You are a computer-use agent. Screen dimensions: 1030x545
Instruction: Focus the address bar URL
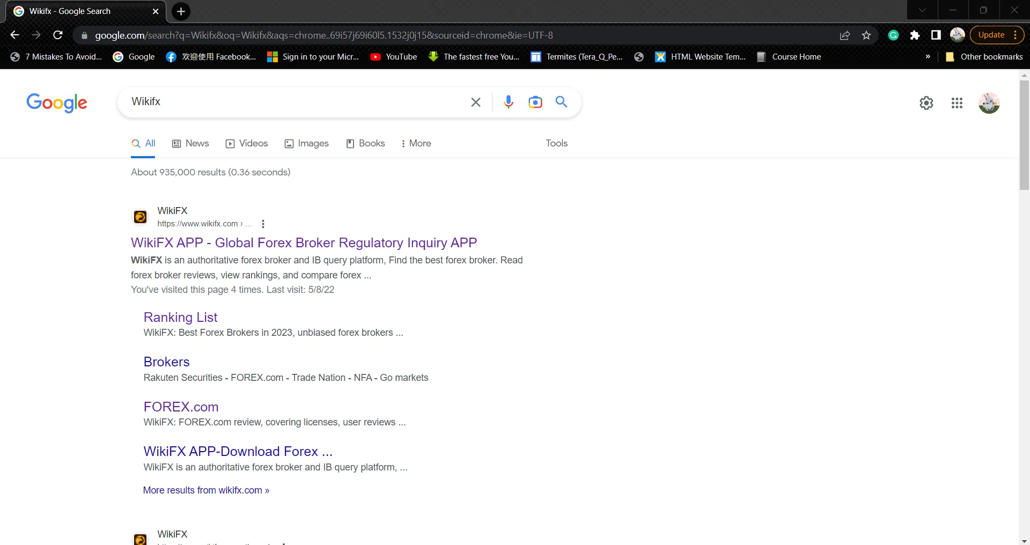click(x=324, y=35)
